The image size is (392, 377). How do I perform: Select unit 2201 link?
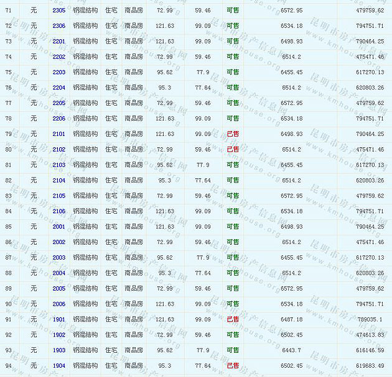[58, 41]
